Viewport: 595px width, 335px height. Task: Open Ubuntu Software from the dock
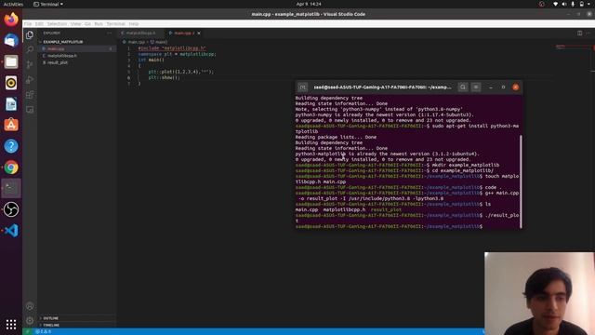tap(11, 125)
